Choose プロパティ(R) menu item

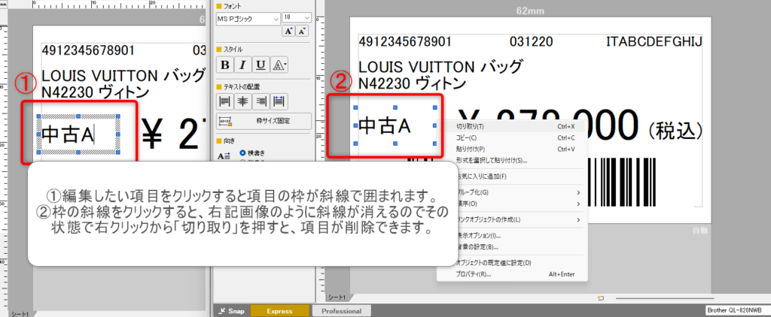512,274
